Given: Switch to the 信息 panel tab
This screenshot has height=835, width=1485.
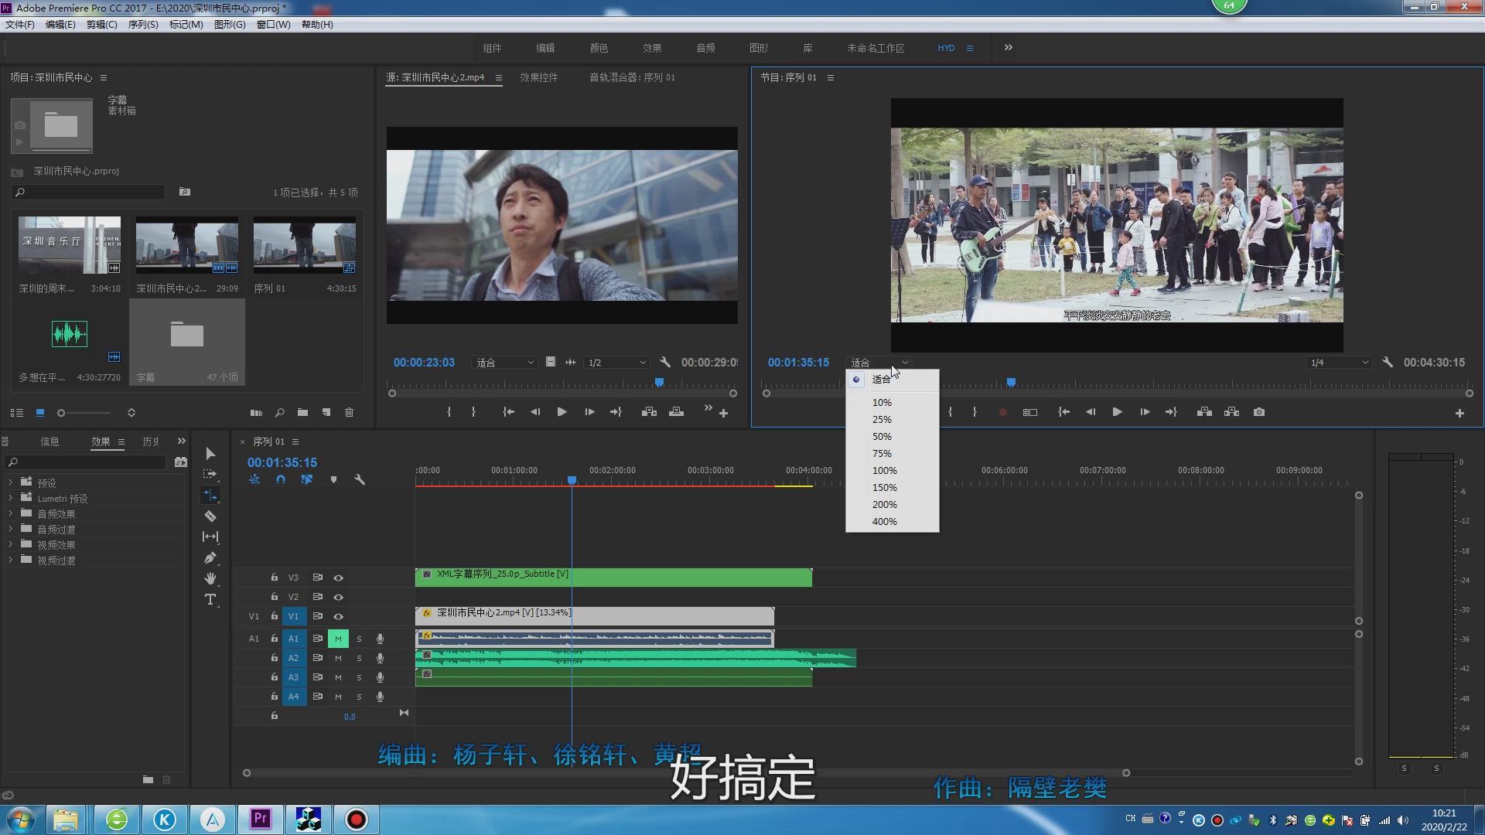Looking at the screenshot, I should click(49, 441).
